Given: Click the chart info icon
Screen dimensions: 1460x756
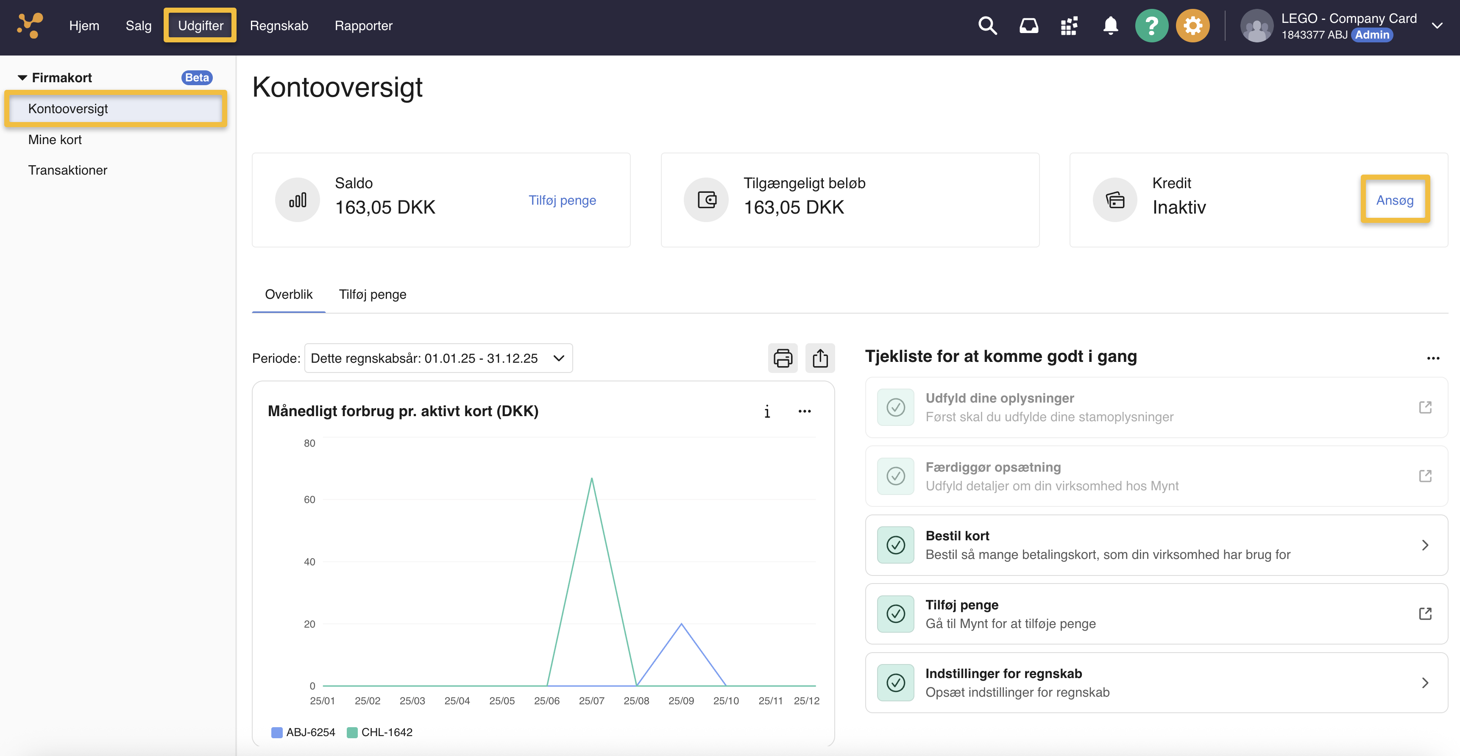Looking at the screenshot, I should [767, 411].
